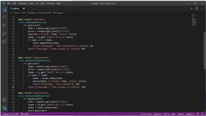Expand the Flask_RESTAPI breadcrumb segment

[x=44, y=13]
